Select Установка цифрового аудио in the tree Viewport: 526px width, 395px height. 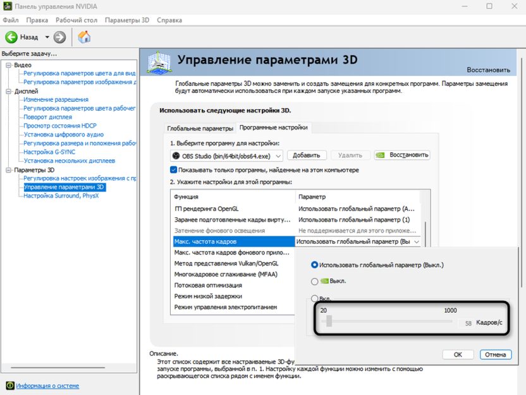64,135
